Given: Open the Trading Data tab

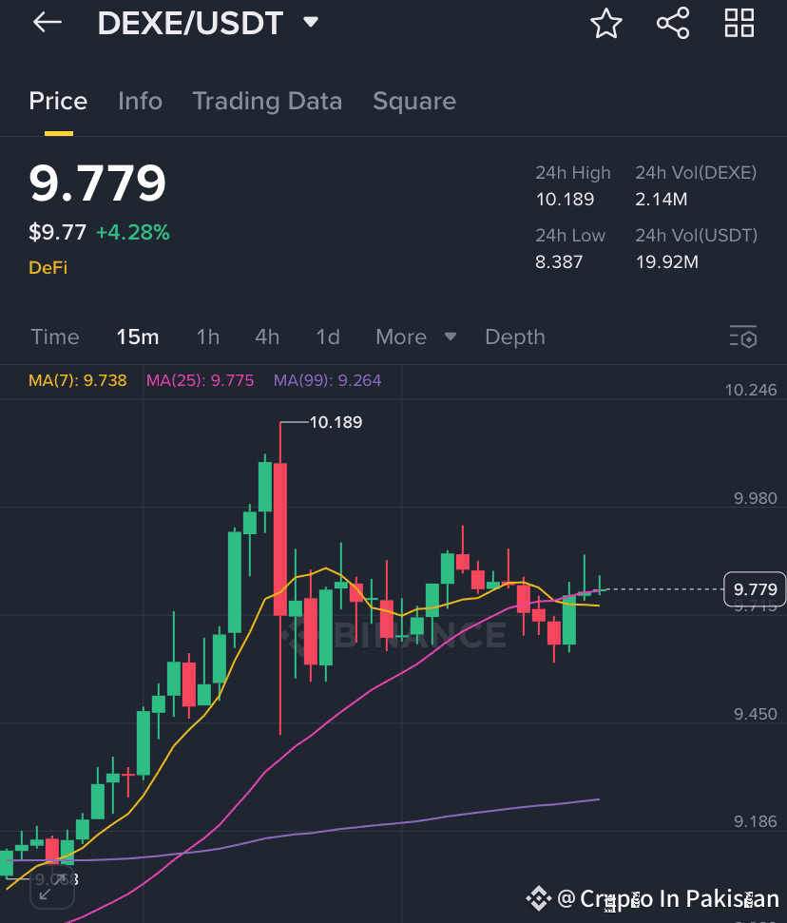Looking at the screenshot, I should coord(267,102).
